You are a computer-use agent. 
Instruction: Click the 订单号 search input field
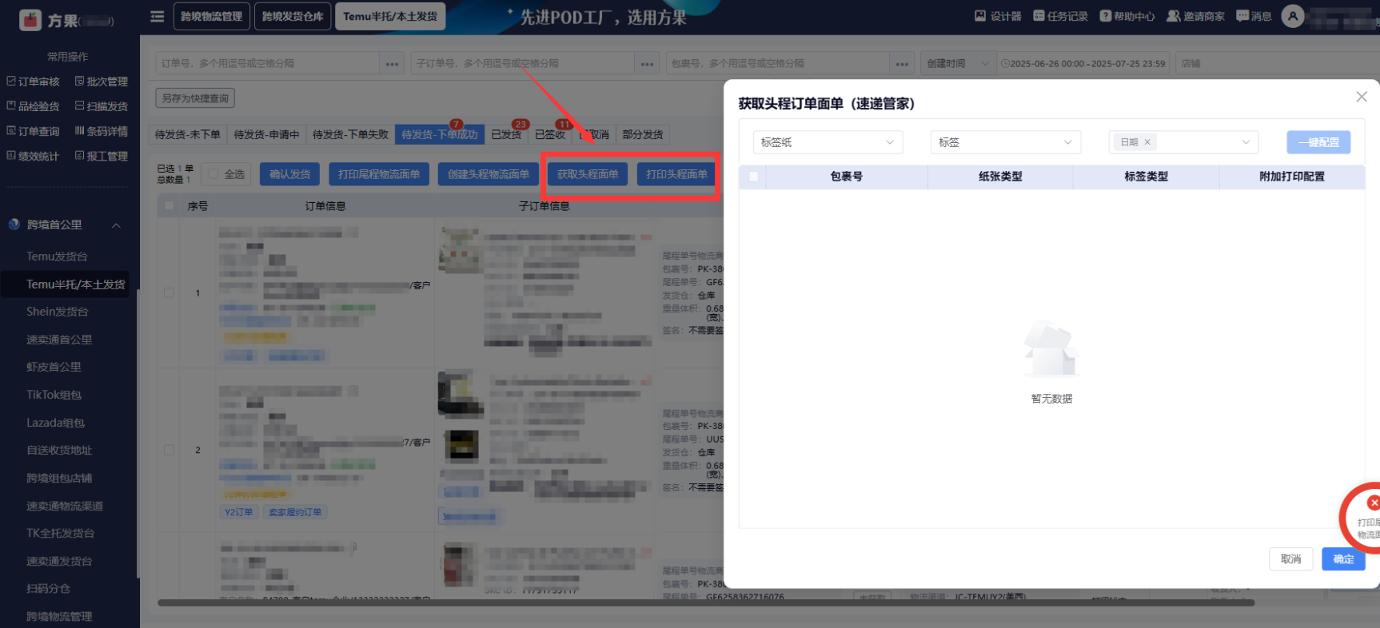pos(267,64)
